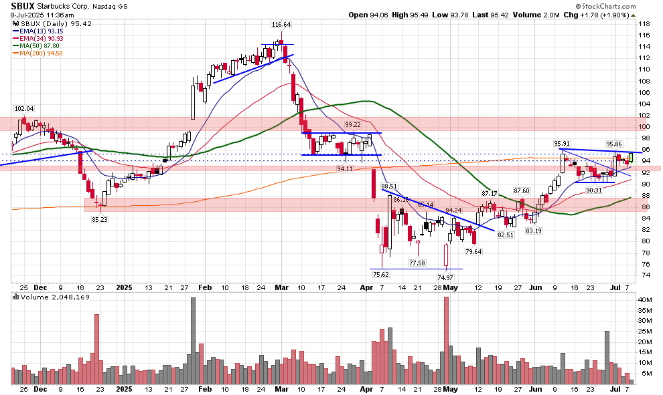Click the 116.64 peak price label
Screen dimensions: 663x395
pos(281,25)
